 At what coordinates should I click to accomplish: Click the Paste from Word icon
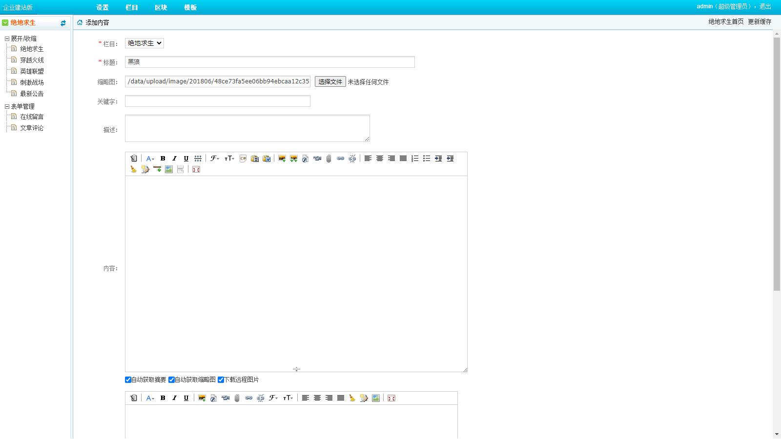(267, 159)
